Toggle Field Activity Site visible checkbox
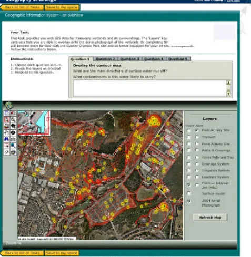 (189, 131)
